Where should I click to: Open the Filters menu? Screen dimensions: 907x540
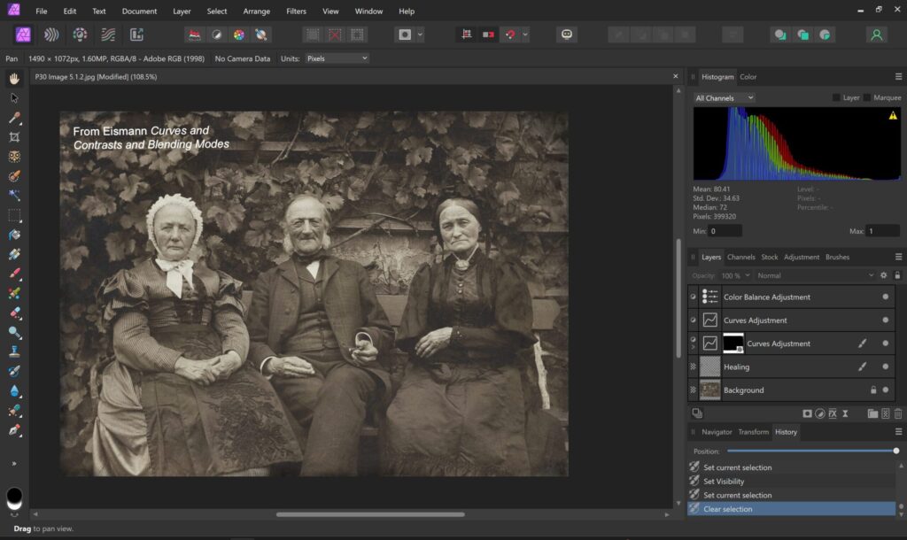click(296, 12)
